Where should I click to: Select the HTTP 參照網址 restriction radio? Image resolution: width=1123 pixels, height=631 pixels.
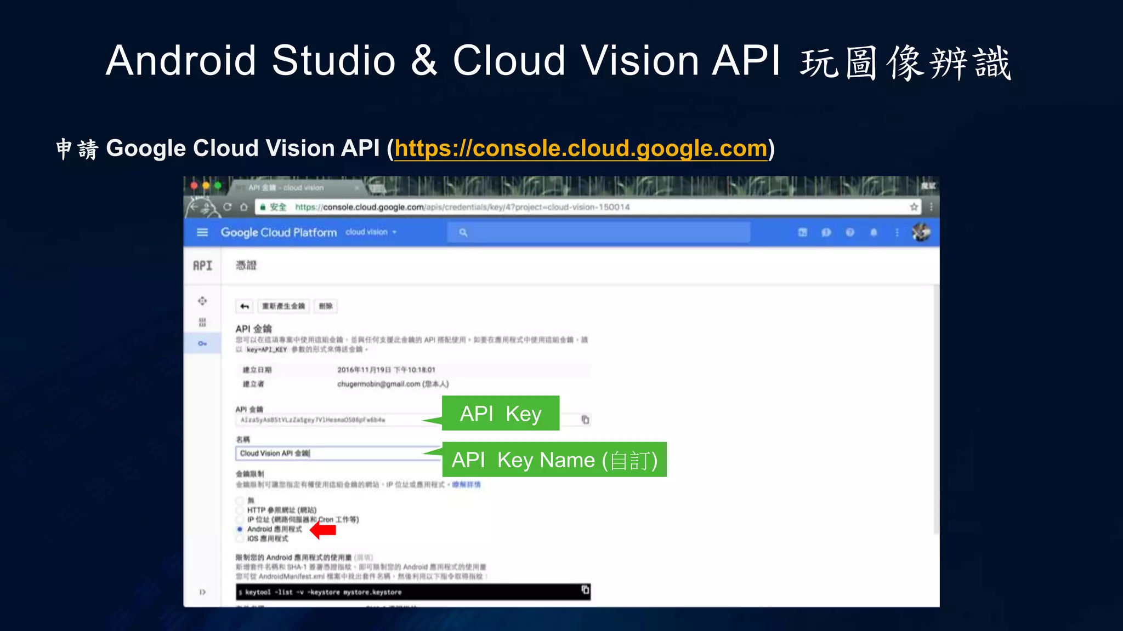240,510
